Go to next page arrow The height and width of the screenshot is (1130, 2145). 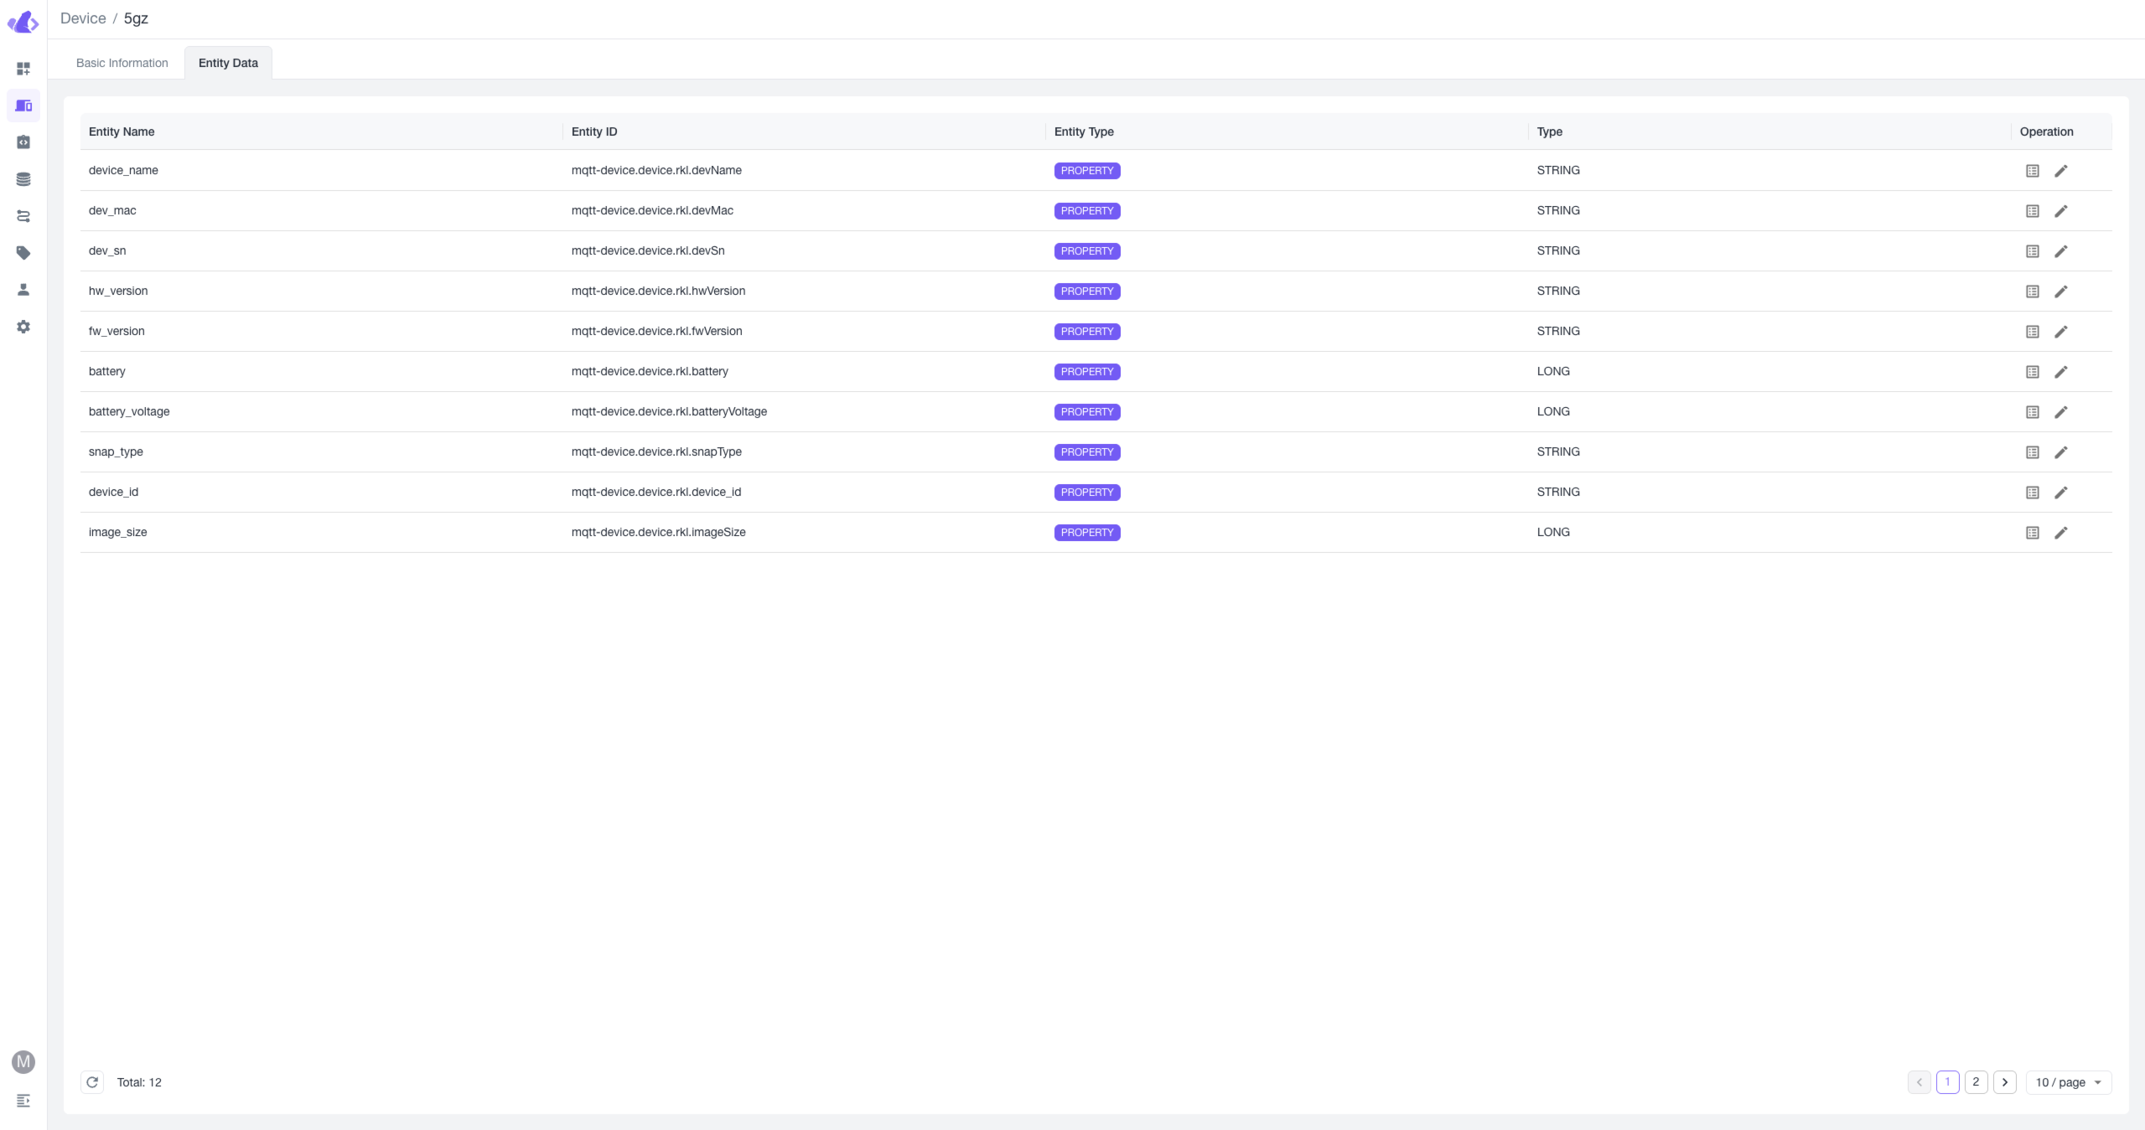[2004, 1082]
